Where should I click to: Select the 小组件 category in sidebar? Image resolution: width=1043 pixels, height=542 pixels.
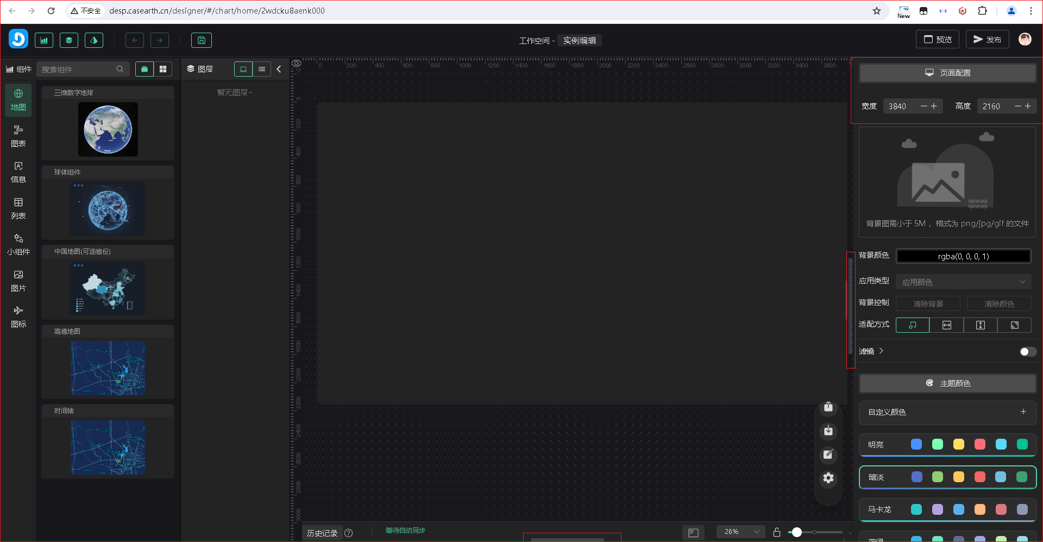pyautogui.click(x=18, y=245)
